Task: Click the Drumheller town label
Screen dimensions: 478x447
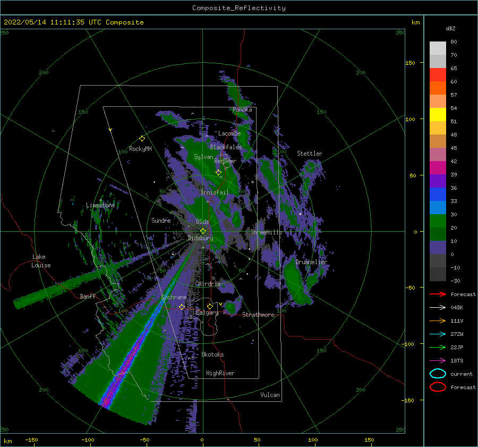Action: click(311, 262)
